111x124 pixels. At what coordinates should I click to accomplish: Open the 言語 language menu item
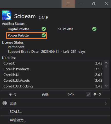(x=55, y=103)
